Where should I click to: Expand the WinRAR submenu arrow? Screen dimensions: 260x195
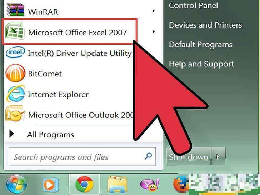pos(154,11)
